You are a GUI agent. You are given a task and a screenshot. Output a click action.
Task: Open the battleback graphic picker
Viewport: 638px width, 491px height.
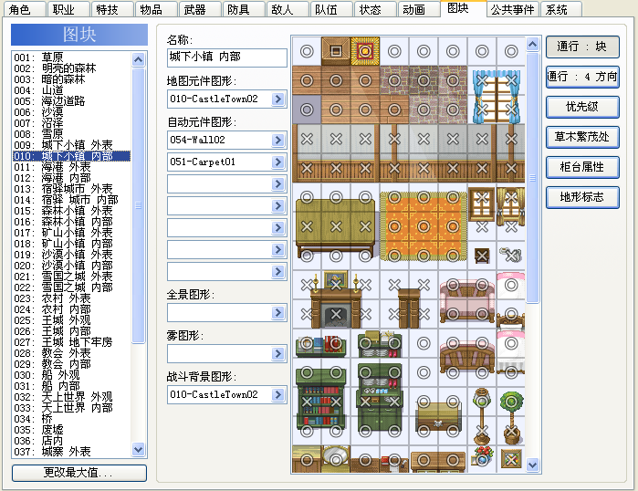click(x=277, y=394)
